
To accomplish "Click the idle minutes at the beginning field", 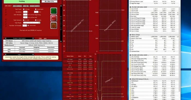I will pos(25,15).
